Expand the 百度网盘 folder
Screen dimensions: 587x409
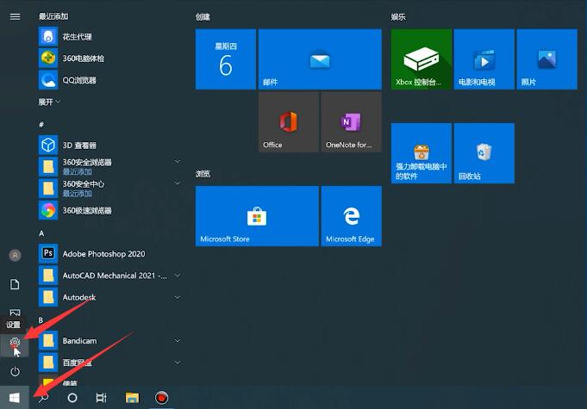click(x=109, y=363)
